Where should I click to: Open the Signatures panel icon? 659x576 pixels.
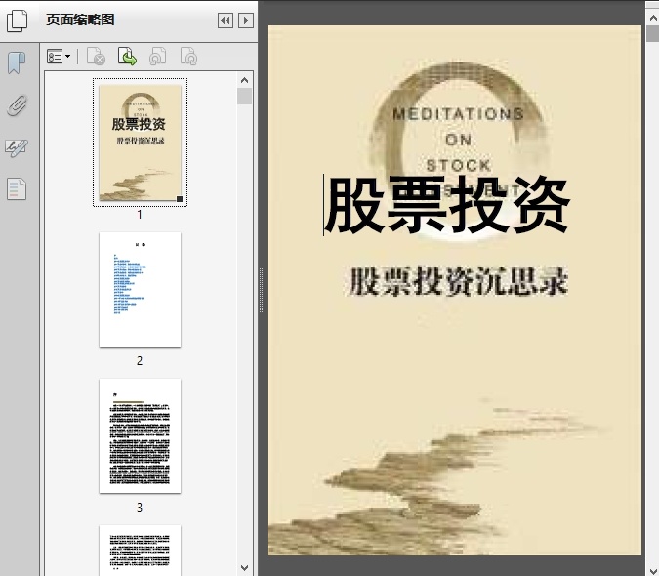[17, 148]
